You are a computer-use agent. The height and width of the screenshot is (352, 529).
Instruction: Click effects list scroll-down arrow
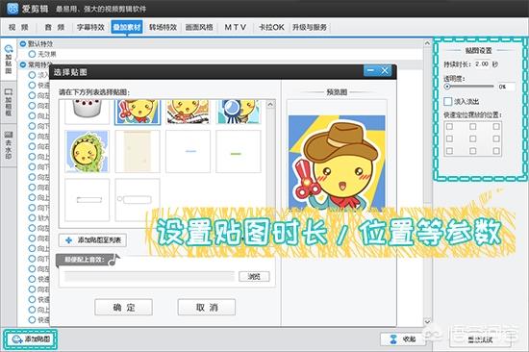pos(427,321)
